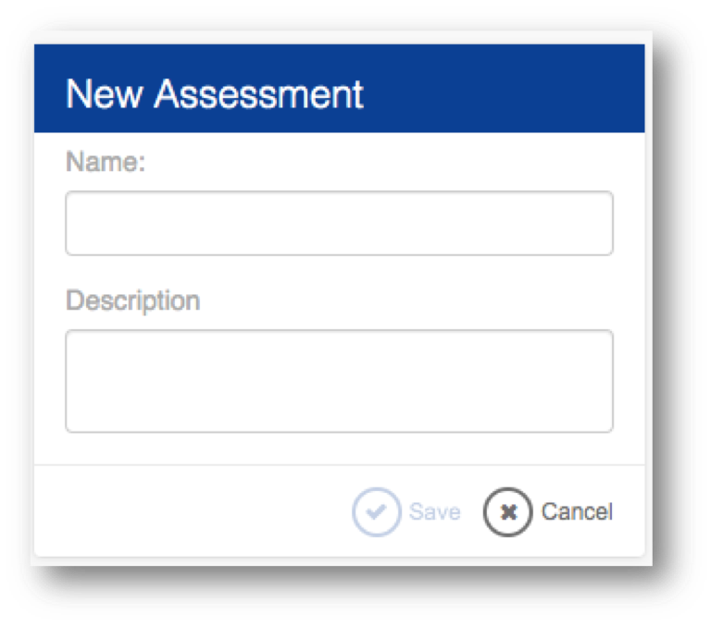Screen dimensions: 711x626
Task: Select the word Assessment in the header
Action: pos(258,93)
